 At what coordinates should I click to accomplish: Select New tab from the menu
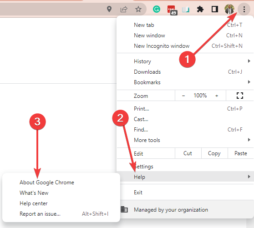point(185,25)
